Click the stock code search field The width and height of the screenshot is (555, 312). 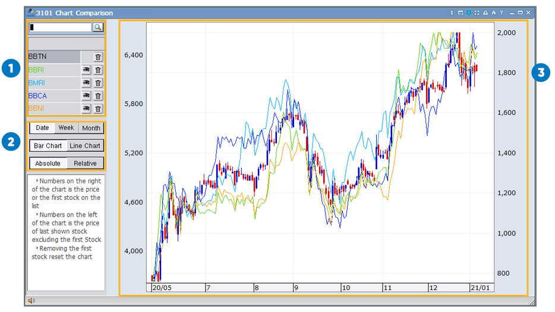(60, 27)
